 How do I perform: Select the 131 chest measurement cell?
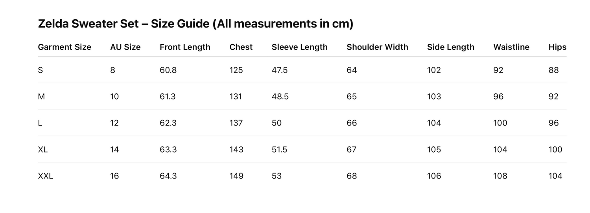(236, 96)
